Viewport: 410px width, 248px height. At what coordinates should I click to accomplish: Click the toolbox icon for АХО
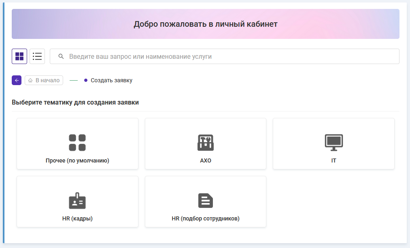tap(206, 143)
